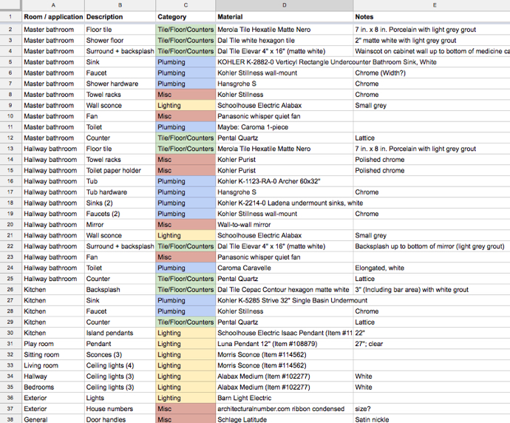Select 'Shower hardware' description cell
The width and height of the screenshot is (510, 423).
tap(120, 84)
